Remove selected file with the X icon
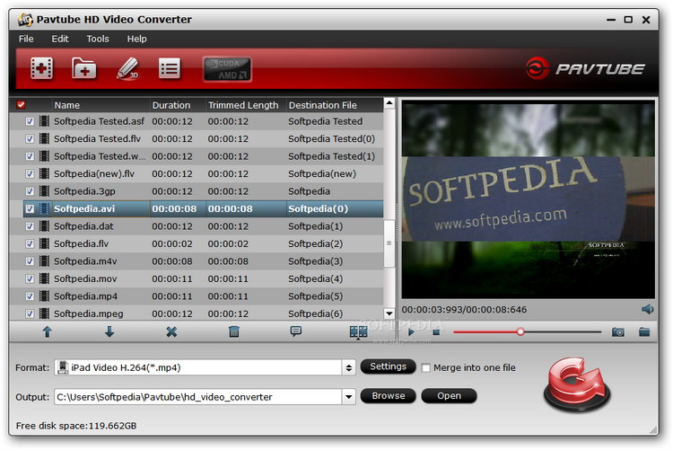673x450 pixels. [171, 331]
